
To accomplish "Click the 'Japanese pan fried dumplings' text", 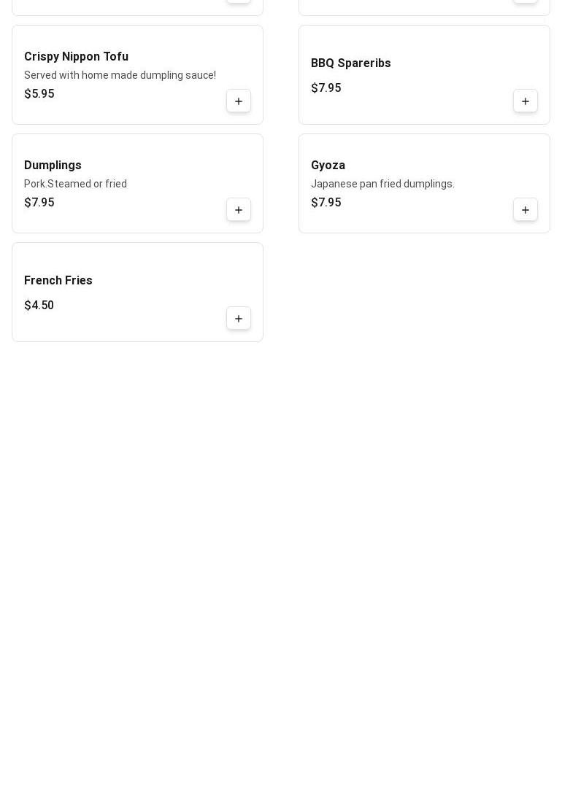I will [382, 184].
